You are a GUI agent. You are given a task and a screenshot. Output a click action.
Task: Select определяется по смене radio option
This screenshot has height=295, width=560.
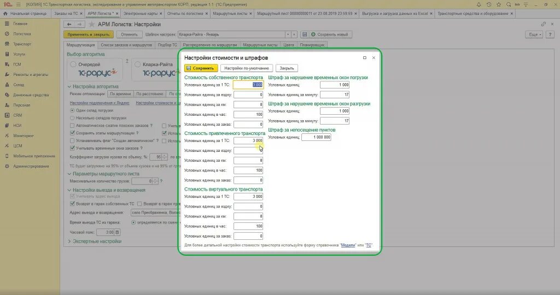133,222
